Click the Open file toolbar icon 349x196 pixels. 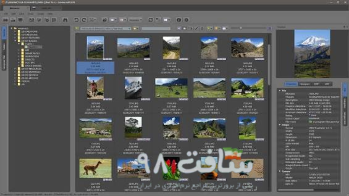pos(5,20)
